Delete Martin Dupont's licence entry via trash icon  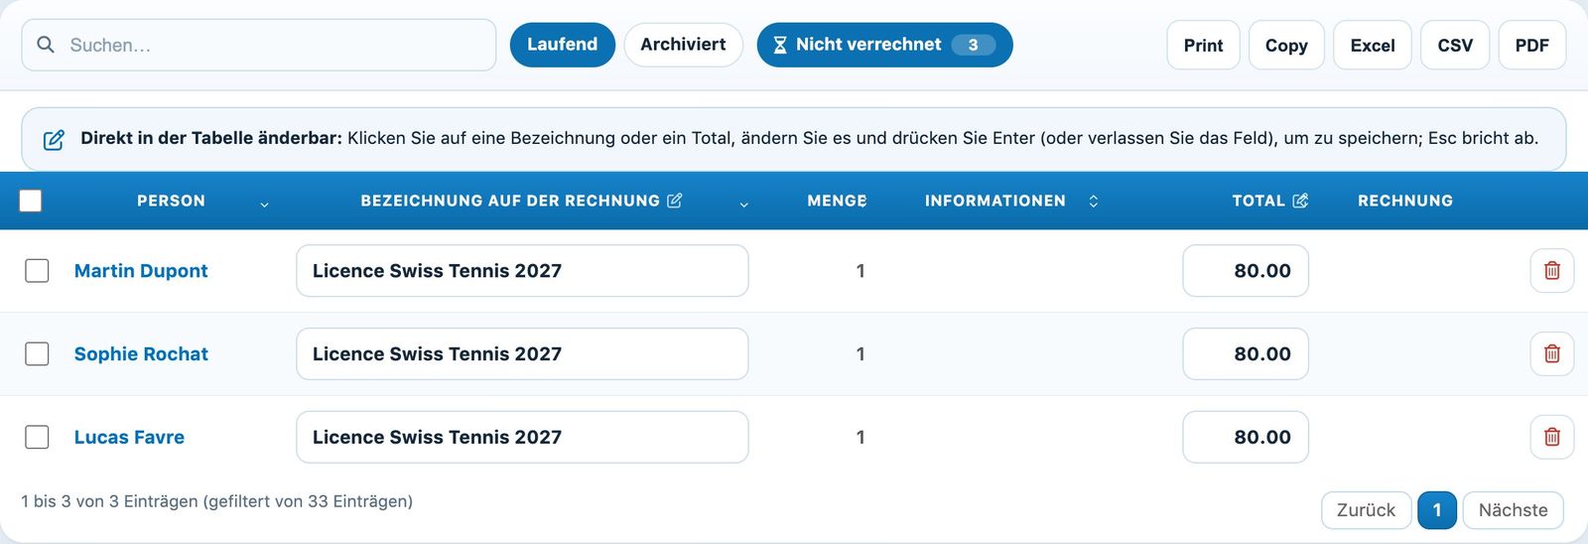[1552, 271]
